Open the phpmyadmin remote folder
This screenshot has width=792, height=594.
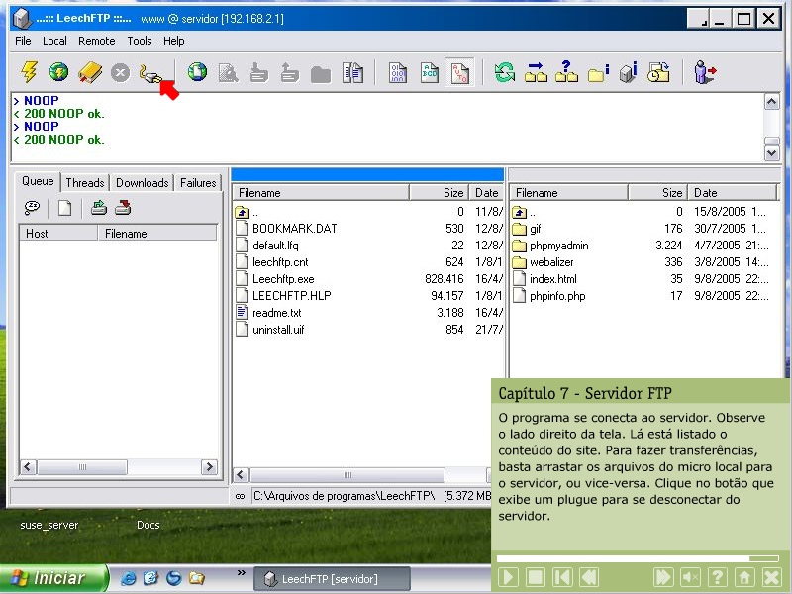[x=558, y=246]
